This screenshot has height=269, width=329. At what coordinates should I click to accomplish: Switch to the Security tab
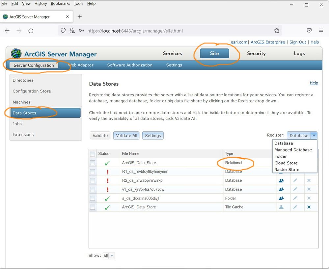[256, 54]
